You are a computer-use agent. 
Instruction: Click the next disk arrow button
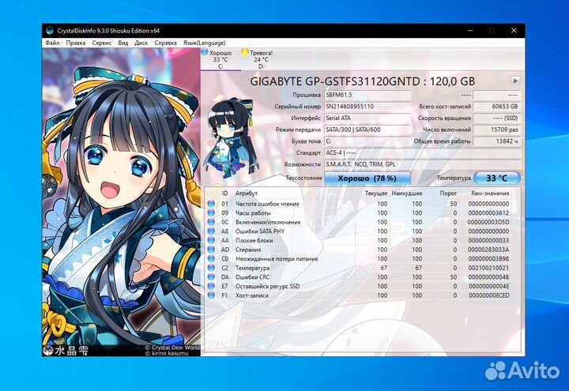pos(514,81)
